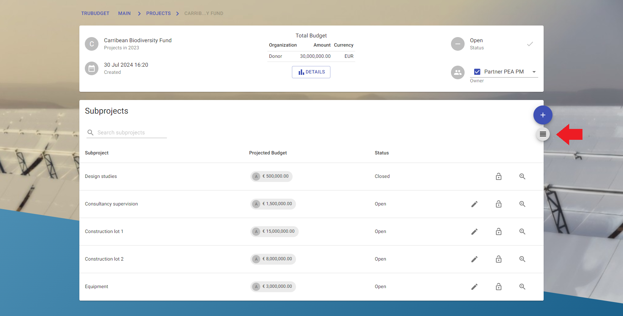The image size is (623, 316).
Task: View details of Design studies subproject
Action: pos(522,177)
